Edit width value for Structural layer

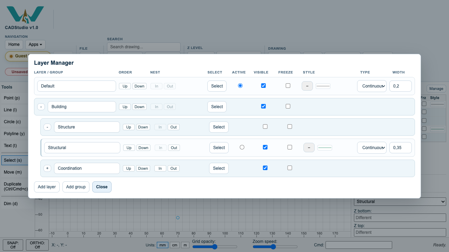[x=401, y=148]
